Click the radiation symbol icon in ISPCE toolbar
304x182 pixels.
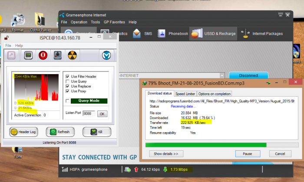coord(73,55)
